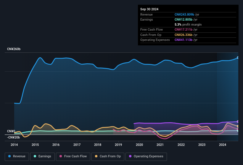This screenshot has height=165, width=243.
Task: Hide the Earnings series via legend
Action: point(42,156)
